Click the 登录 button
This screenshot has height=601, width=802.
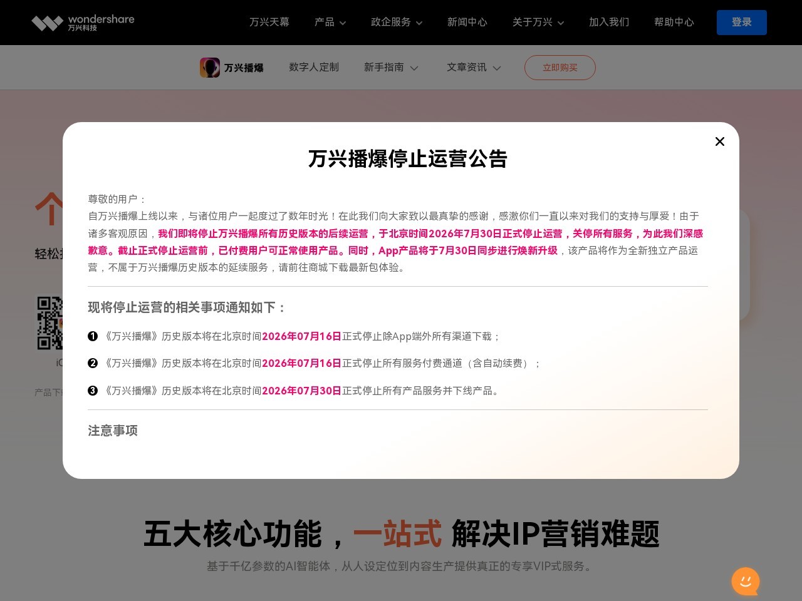pos(742,23)
